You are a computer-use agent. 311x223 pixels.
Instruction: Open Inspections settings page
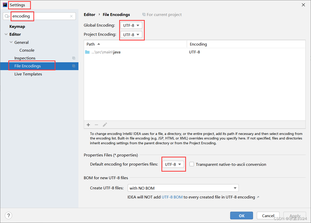(25, 58)
